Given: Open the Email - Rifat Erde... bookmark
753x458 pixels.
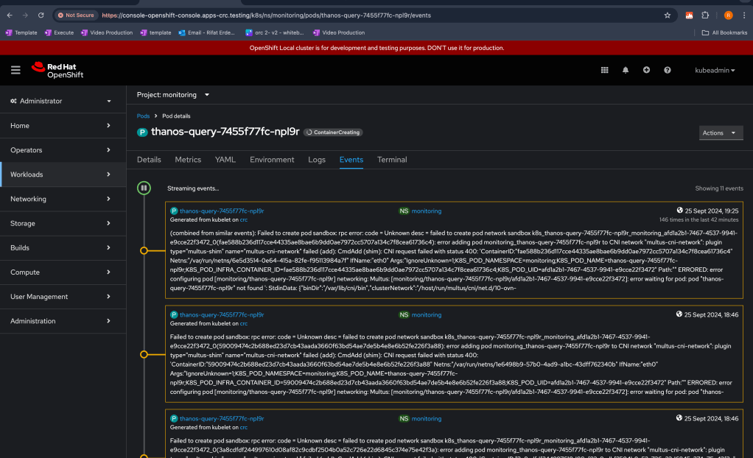Looking at the screenshot, I should click(206, 32).
